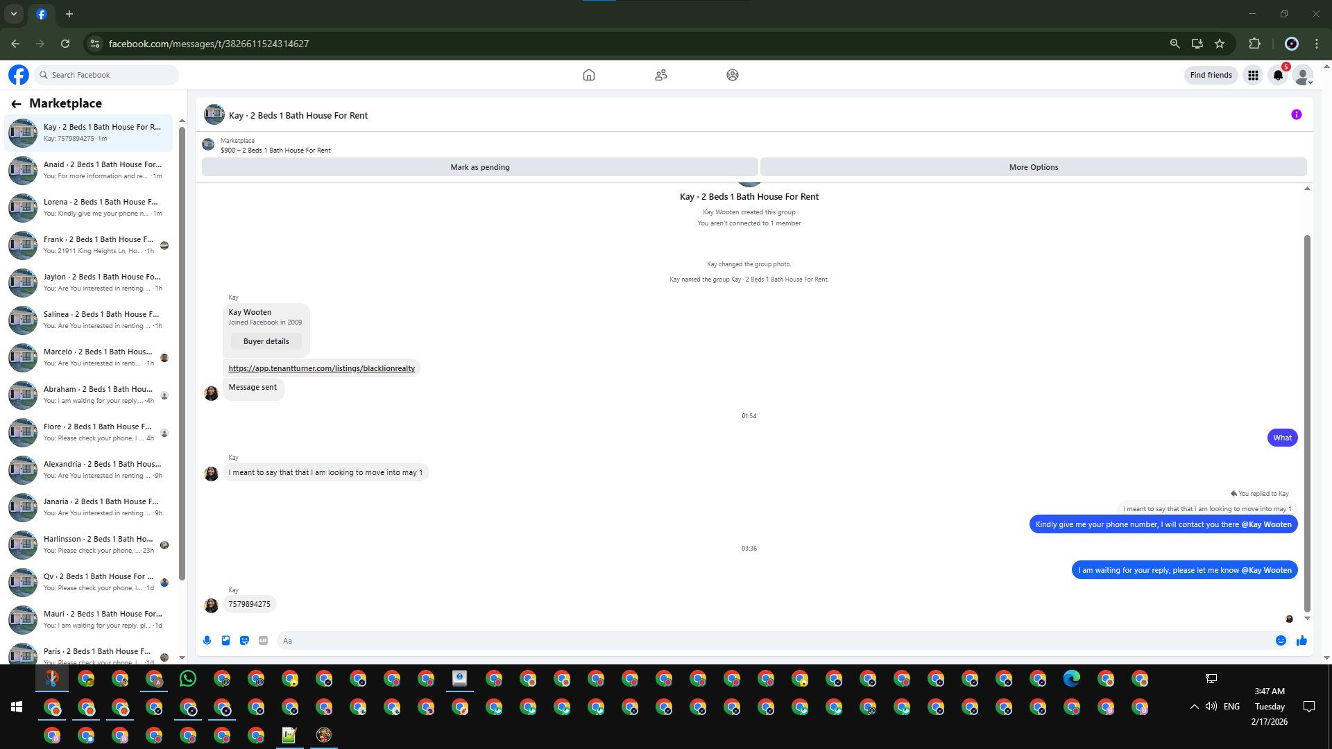The width and height of the screenshot is (1332, 749).
Task: Click the Chrome zoom magnifier icon
Action: click(1175, 44)
